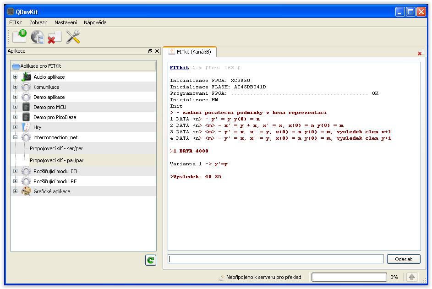Click the globe connection toolbar icon

pos(38,37)
